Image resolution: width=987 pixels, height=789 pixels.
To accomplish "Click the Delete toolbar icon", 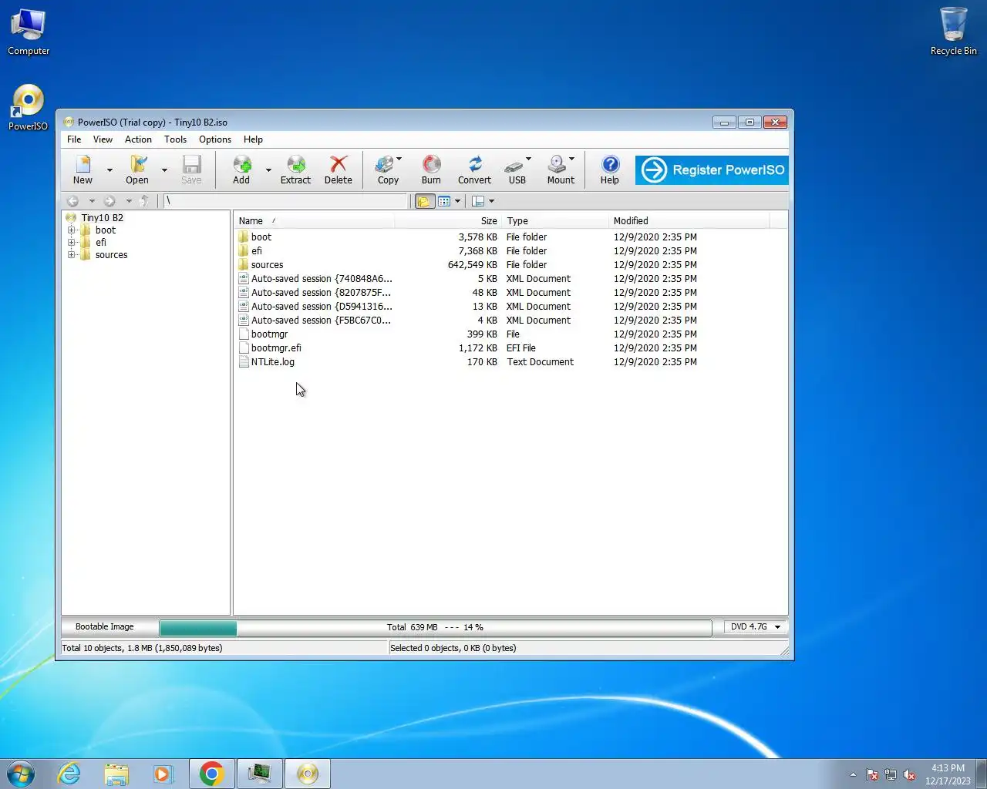I will point(338,170).
